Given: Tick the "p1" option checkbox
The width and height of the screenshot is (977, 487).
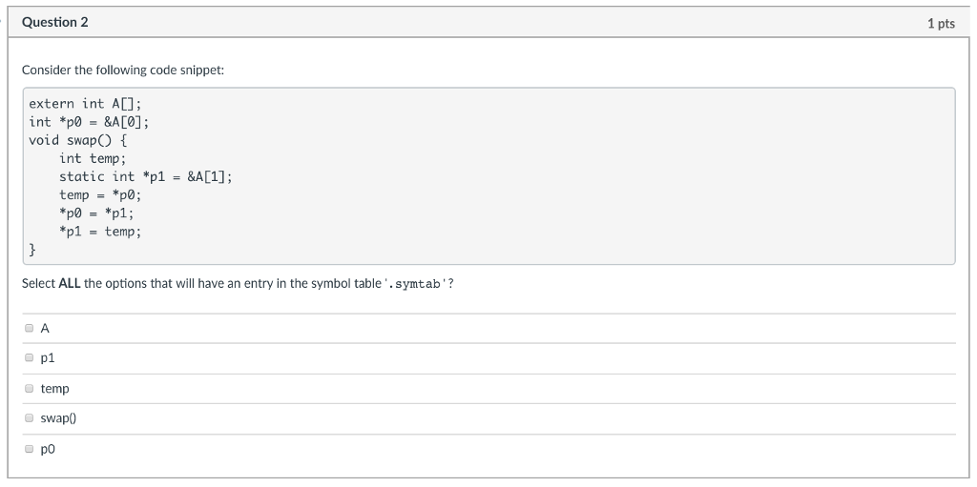Looking at the screenshot, I should click(x=31, y=358).
